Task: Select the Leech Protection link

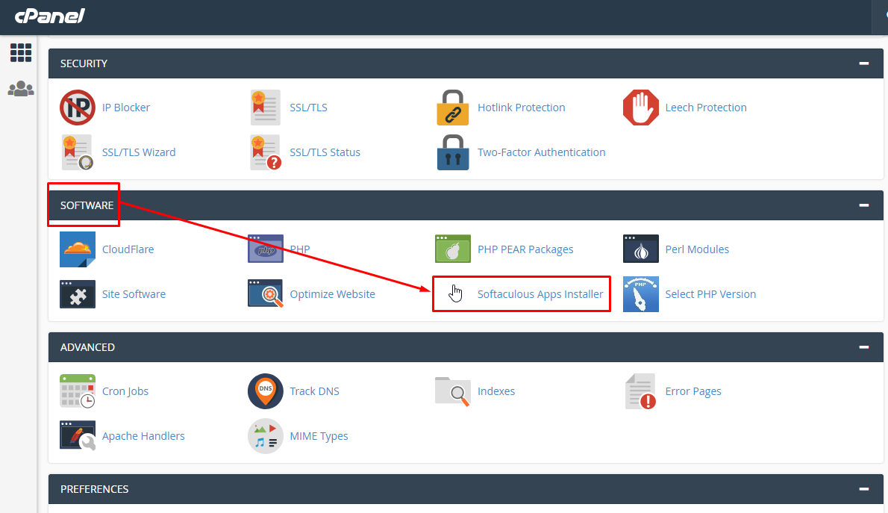Action: [x=706, y=107]
